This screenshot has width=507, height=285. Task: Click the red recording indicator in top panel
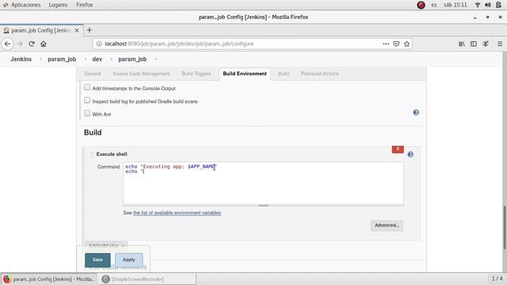421,5
